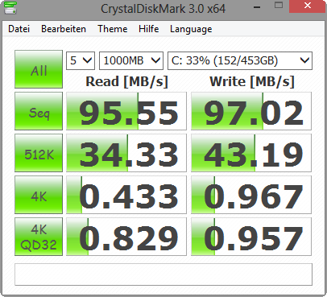Minimize the CrystalDiskMark window

pyautogui.click(x=257, y=7)
